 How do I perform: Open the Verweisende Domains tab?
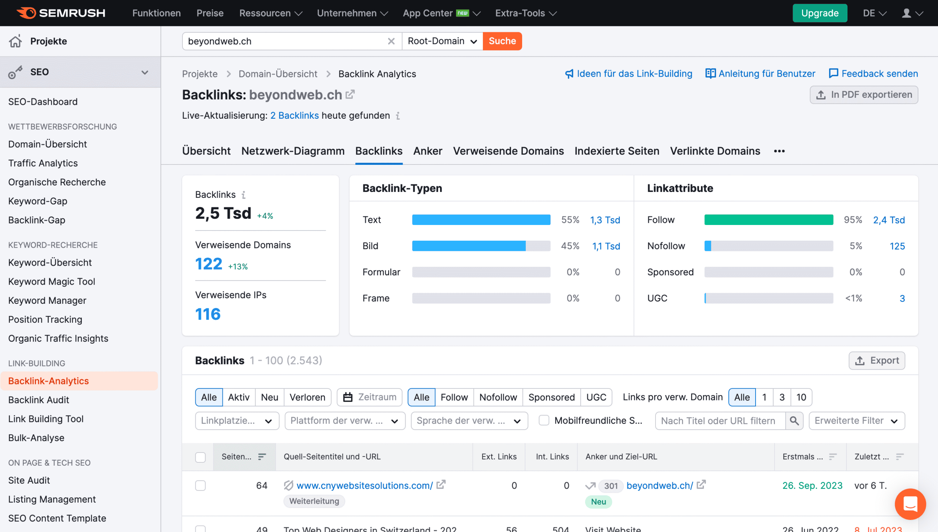(x=508, y=151)
